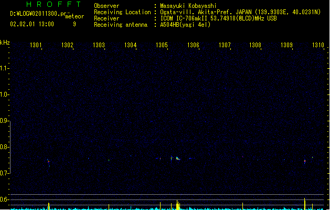Click the 0.8 frequency axis label
The image size is (330, 210).
[4, 147]
